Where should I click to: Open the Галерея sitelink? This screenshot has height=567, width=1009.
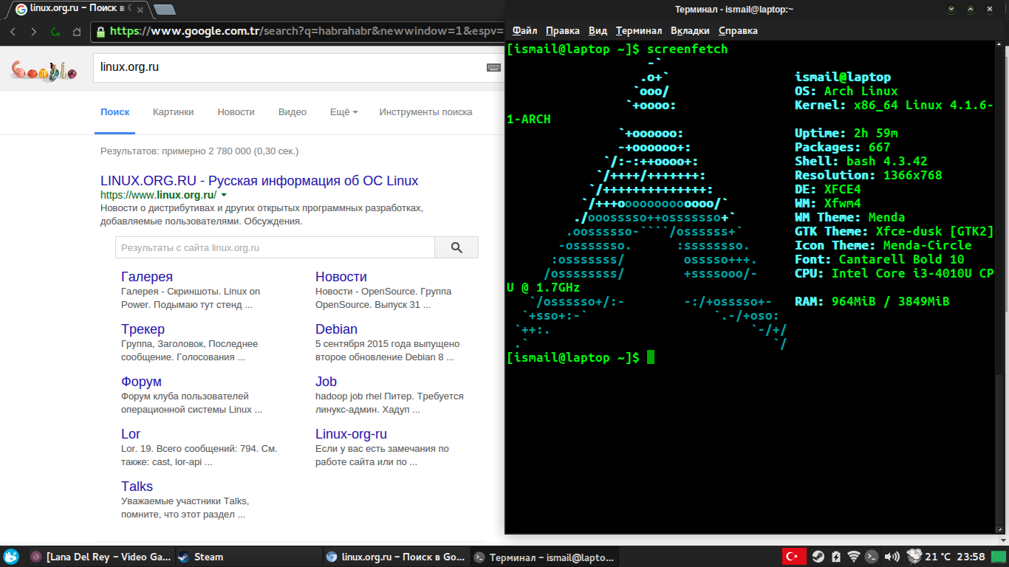[147, 277]
